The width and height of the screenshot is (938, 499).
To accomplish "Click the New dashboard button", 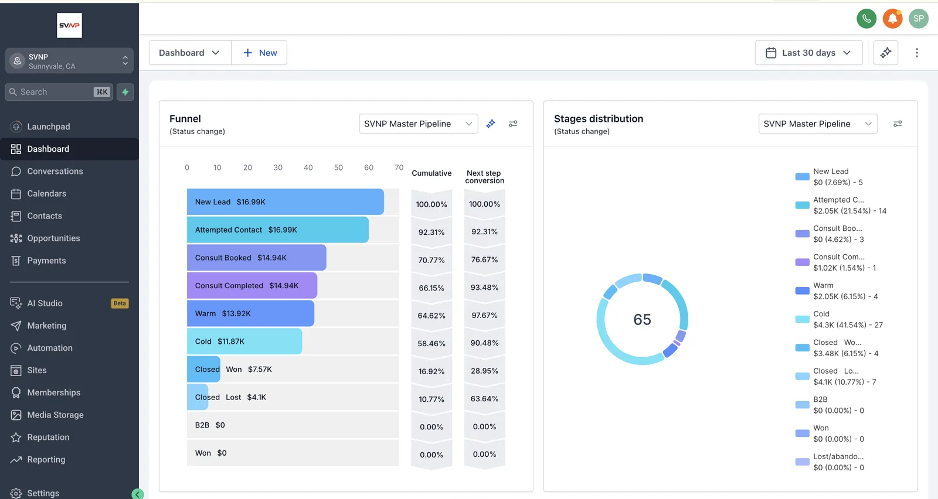I will point(260,53).
